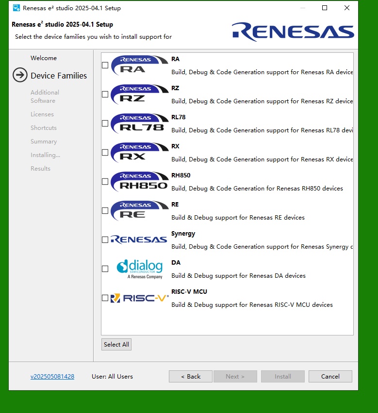Open the Additional Software step
Image resolution: width=378 pixels, height=413 pixels.
[x=45, y=96]
